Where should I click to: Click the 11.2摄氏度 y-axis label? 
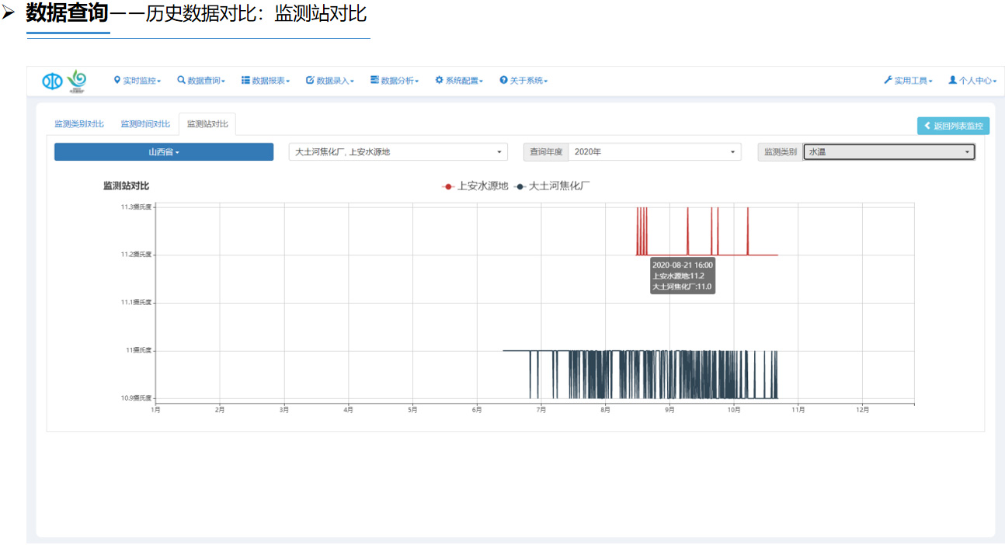click(136, 255)
